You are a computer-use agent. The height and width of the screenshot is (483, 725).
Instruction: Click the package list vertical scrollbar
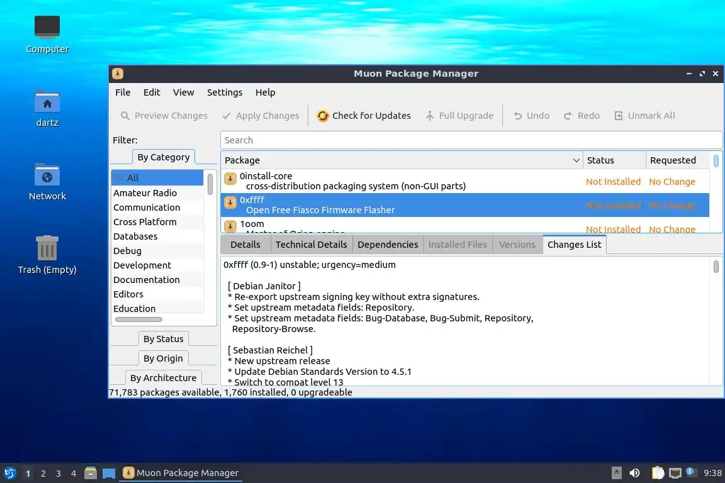(716, 161)
